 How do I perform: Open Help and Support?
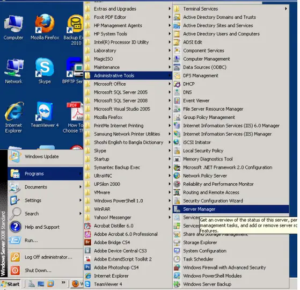click(x=45, y=227)
